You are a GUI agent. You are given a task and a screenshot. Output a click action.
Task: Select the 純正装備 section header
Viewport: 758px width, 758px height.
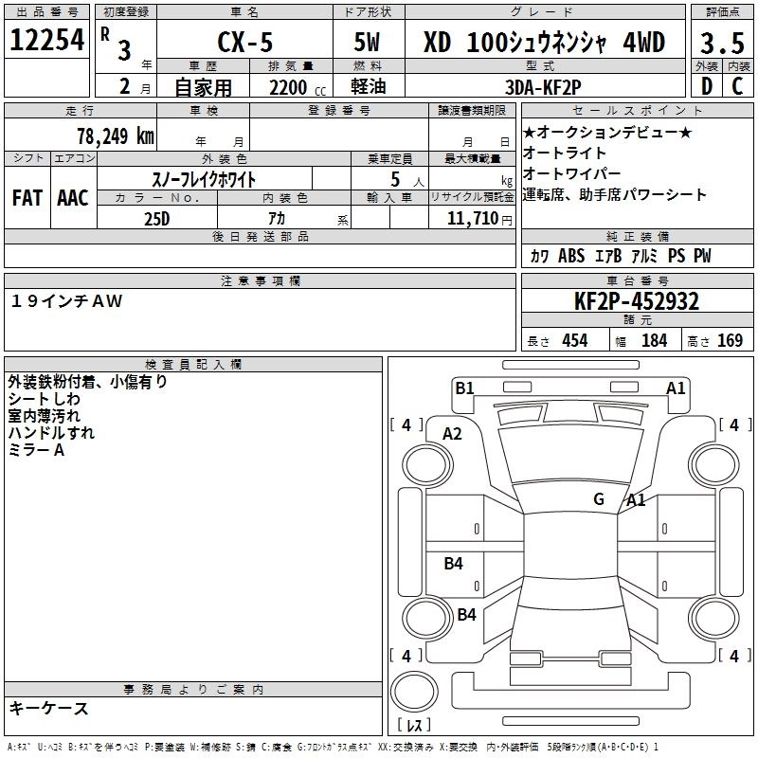pyautogui.click(x=637, y=236)
